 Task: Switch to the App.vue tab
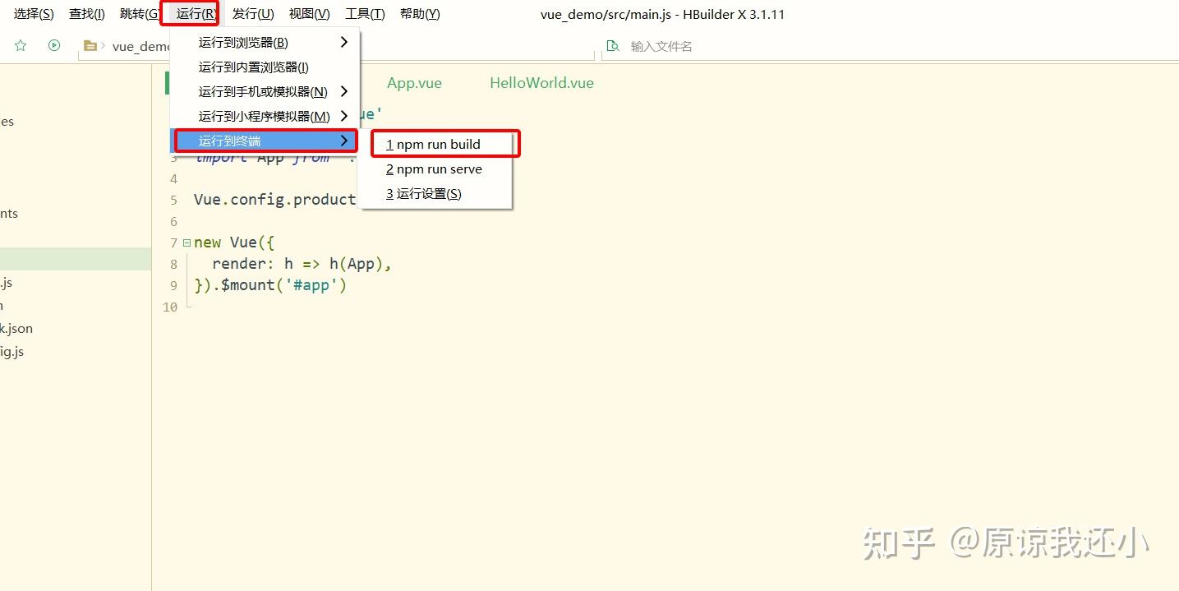[x=414, y=83]
